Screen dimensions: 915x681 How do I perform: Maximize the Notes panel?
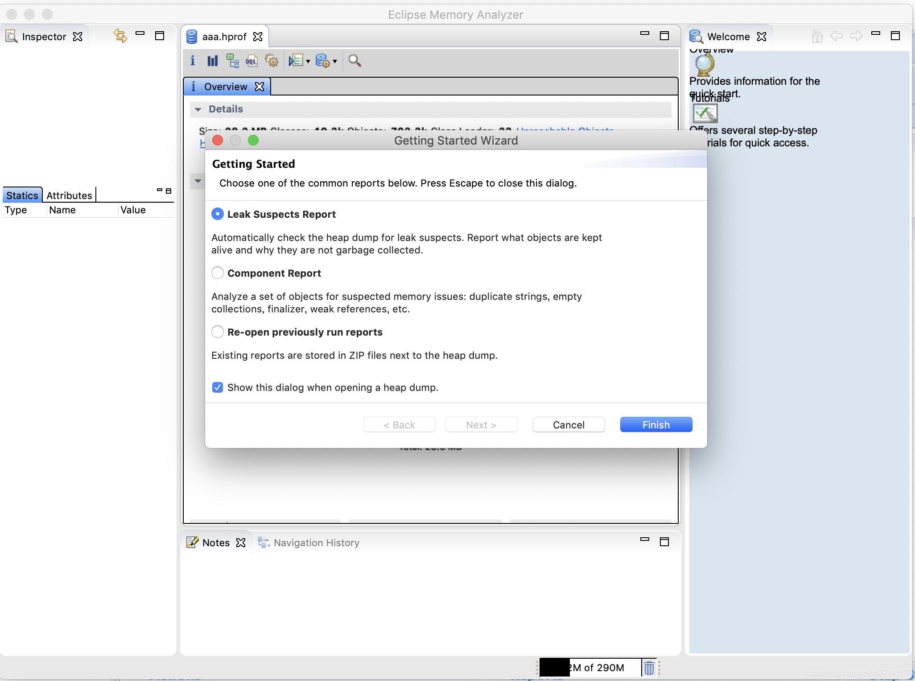[x=664, y=542]
